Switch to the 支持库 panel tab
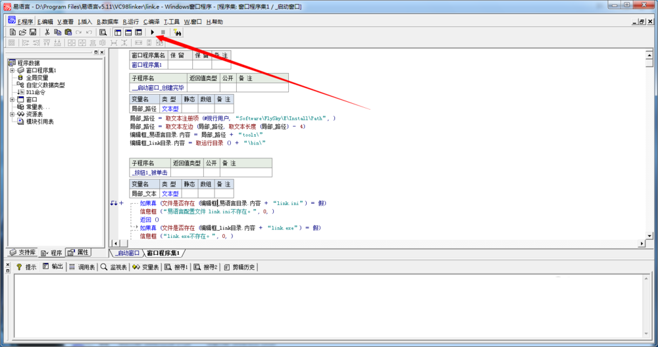Image resolution: width=658 pixels, height=347 pixels. coord(22,252)
